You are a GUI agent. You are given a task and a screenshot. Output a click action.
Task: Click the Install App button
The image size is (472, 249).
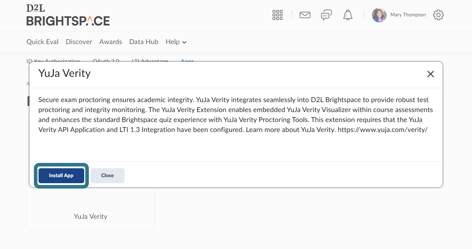[61, 176]
